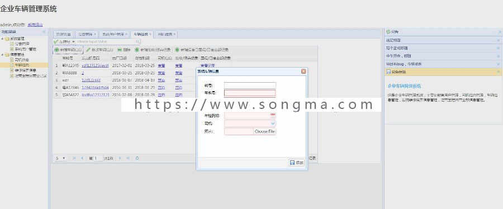Viewport: 503px width, 209px height.
Task: Go to next page in pagination bar
Action: pos(120,158)
